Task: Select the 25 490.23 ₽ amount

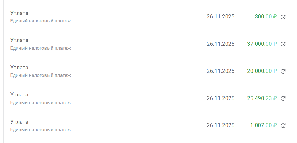Action: click(262, 98)
